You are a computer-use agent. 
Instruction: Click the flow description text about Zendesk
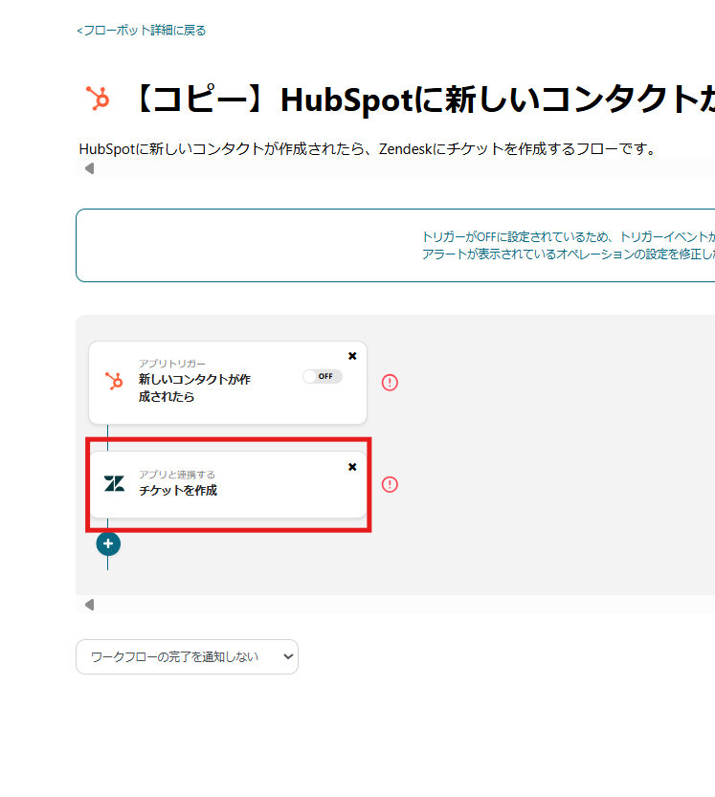coord(369,149)
